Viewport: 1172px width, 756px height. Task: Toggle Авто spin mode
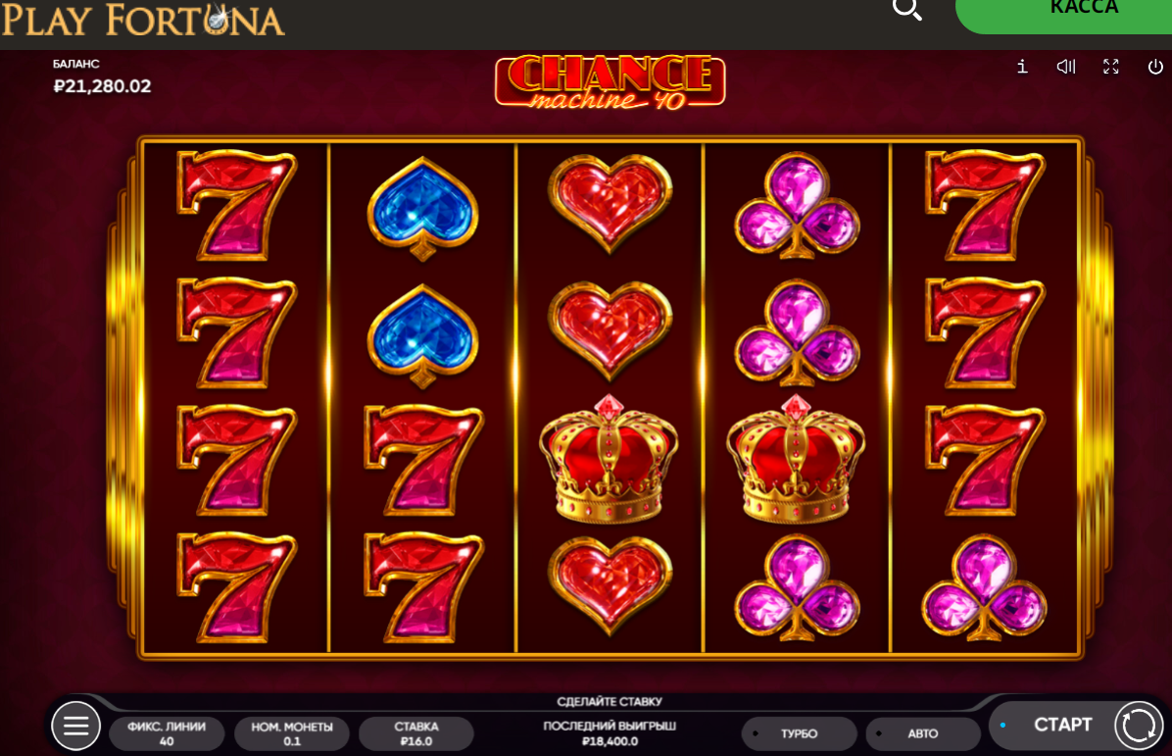tap(922, 733)
